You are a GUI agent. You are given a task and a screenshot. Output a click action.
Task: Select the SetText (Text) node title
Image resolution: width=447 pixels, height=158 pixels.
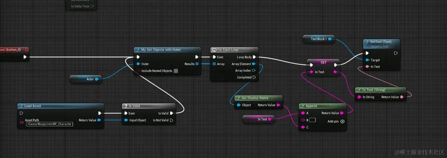tap(381, 42)
